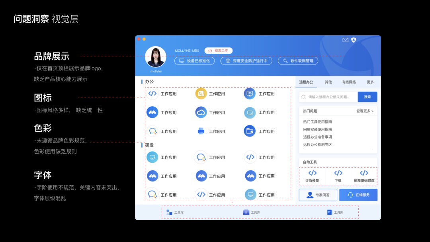Open 热门工具使用指南 link

tap(317, 122)
